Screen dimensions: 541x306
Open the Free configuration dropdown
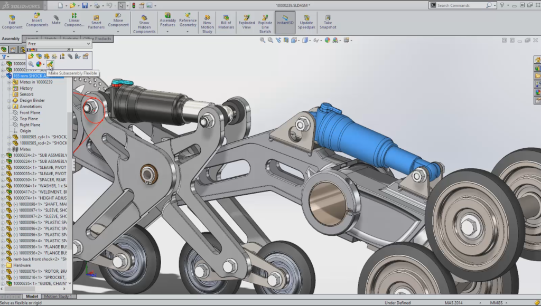click(59, 44)
